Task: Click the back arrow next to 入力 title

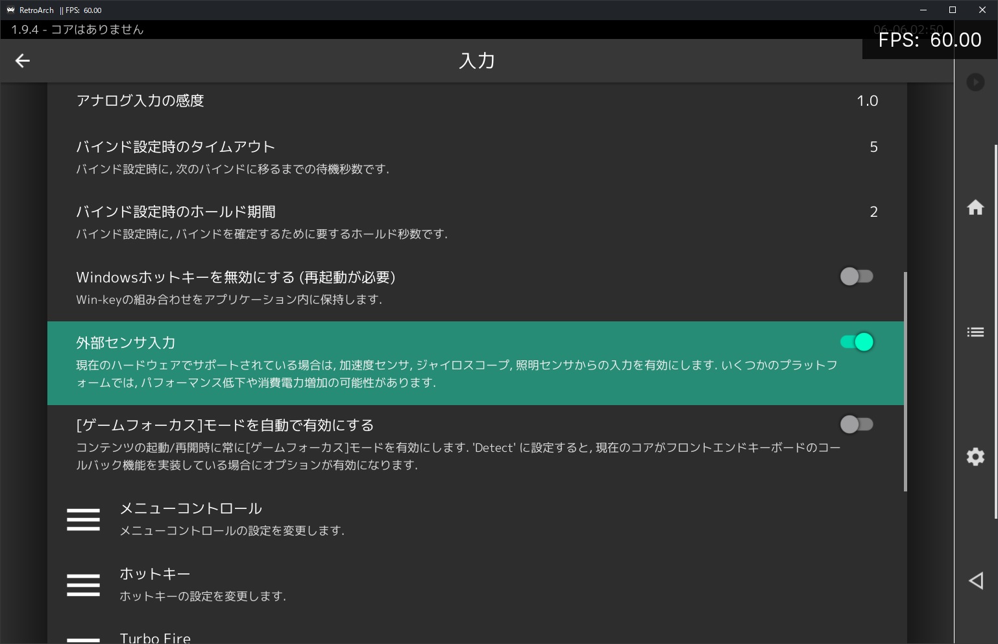Action: (x=22, y=60)
